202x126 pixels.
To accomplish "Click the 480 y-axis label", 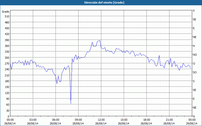I will (x=7, y=22).
